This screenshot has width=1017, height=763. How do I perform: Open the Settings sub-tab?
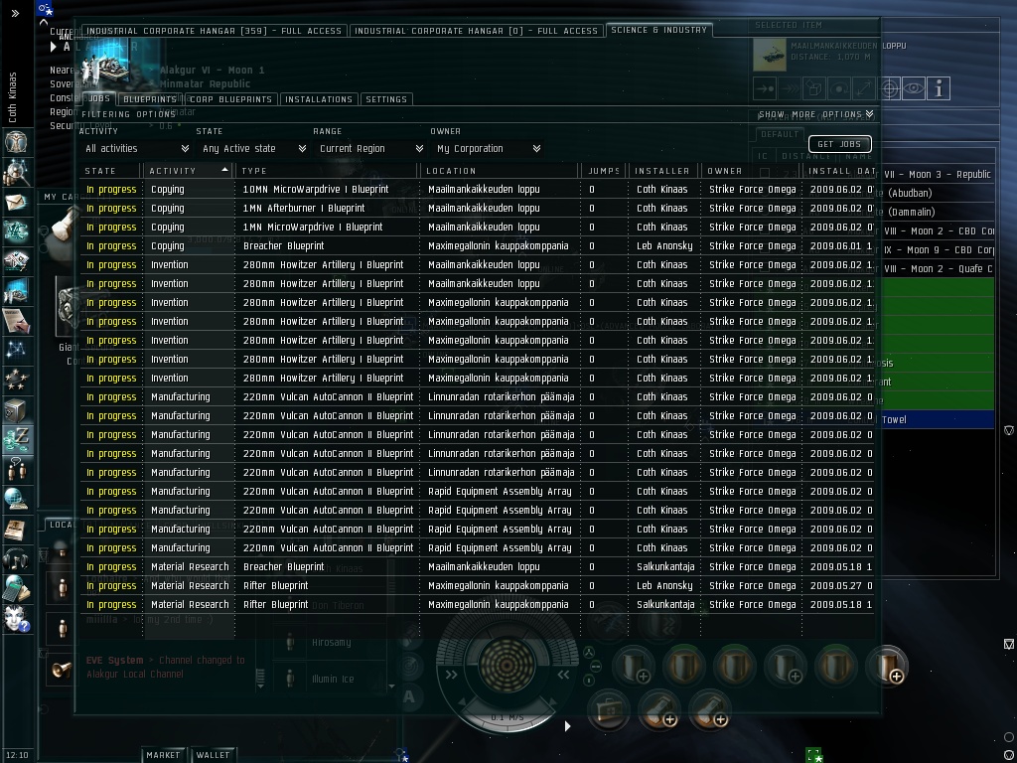click(386, 99)
